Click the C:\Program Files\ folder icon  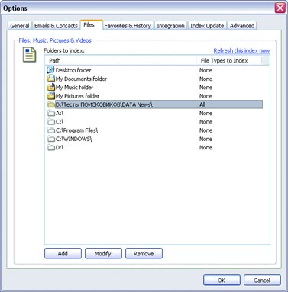click(51, 130)
